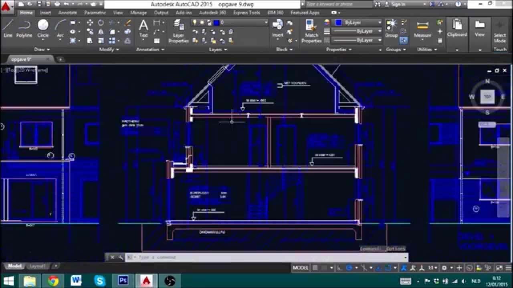Select the Polyline tool
This screenshot has height=288, width=513.
[x=24, y=29]
